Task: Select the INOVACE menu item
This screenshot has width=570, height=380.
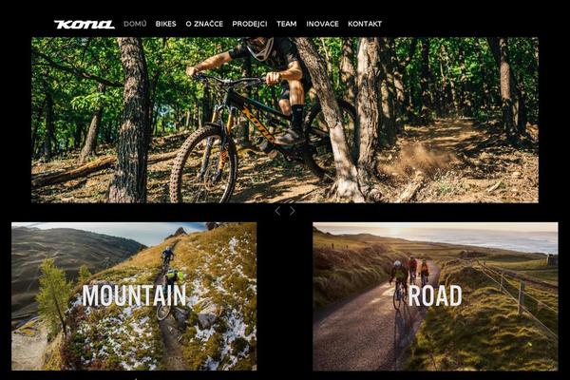Action: pos(322,24)
